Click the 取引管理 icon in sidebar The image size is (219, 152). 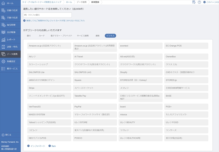[3, 25]
